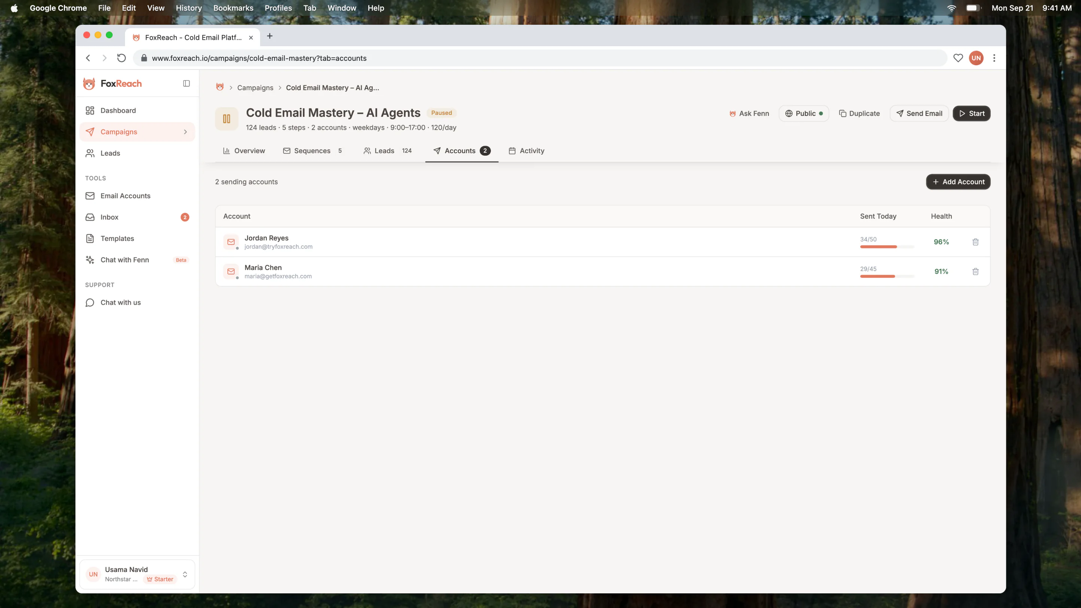The height and width of the screenshot is (608, 1081).
Task: Go back to previous page
Action: point(88,58)
